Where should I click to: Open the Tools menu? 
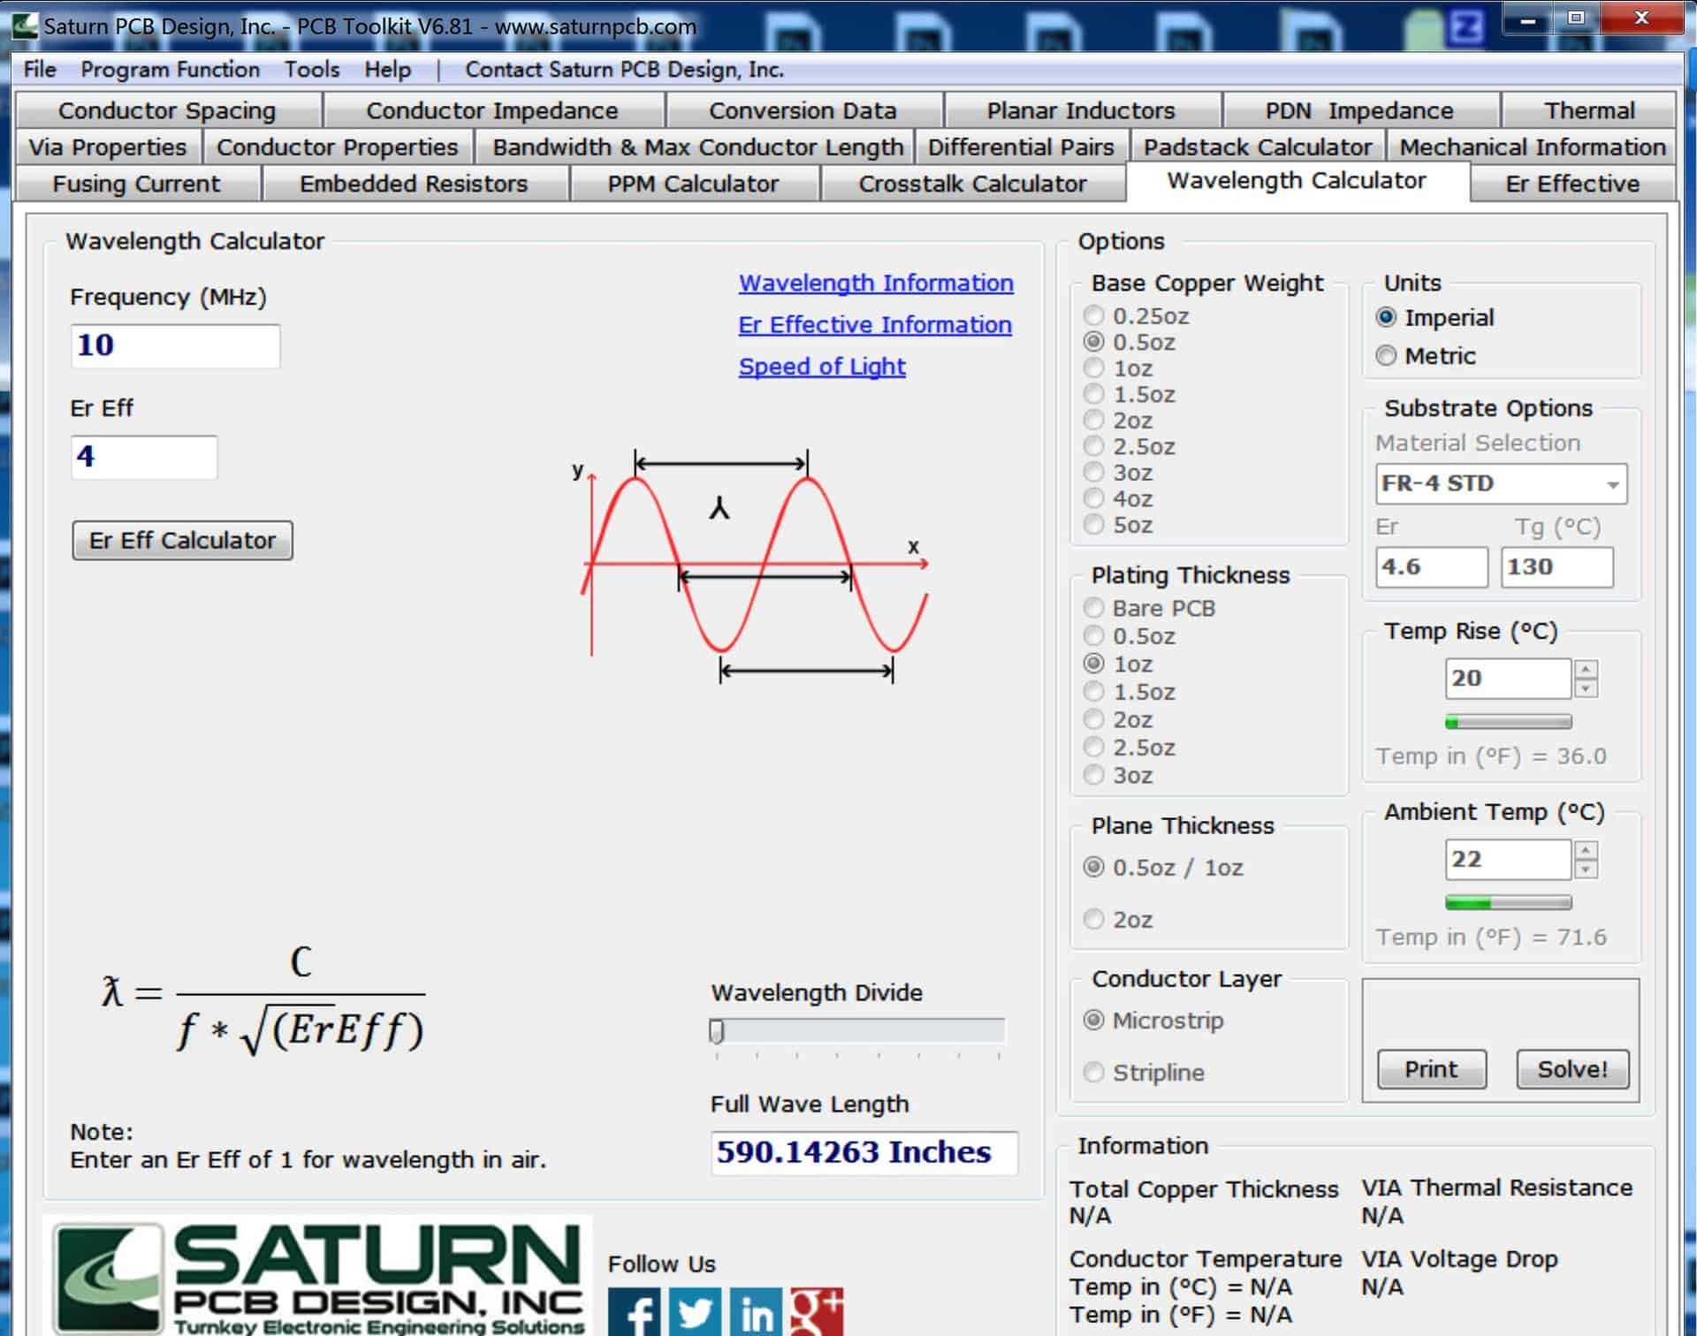pyautogui.click(x=311, y=70)
